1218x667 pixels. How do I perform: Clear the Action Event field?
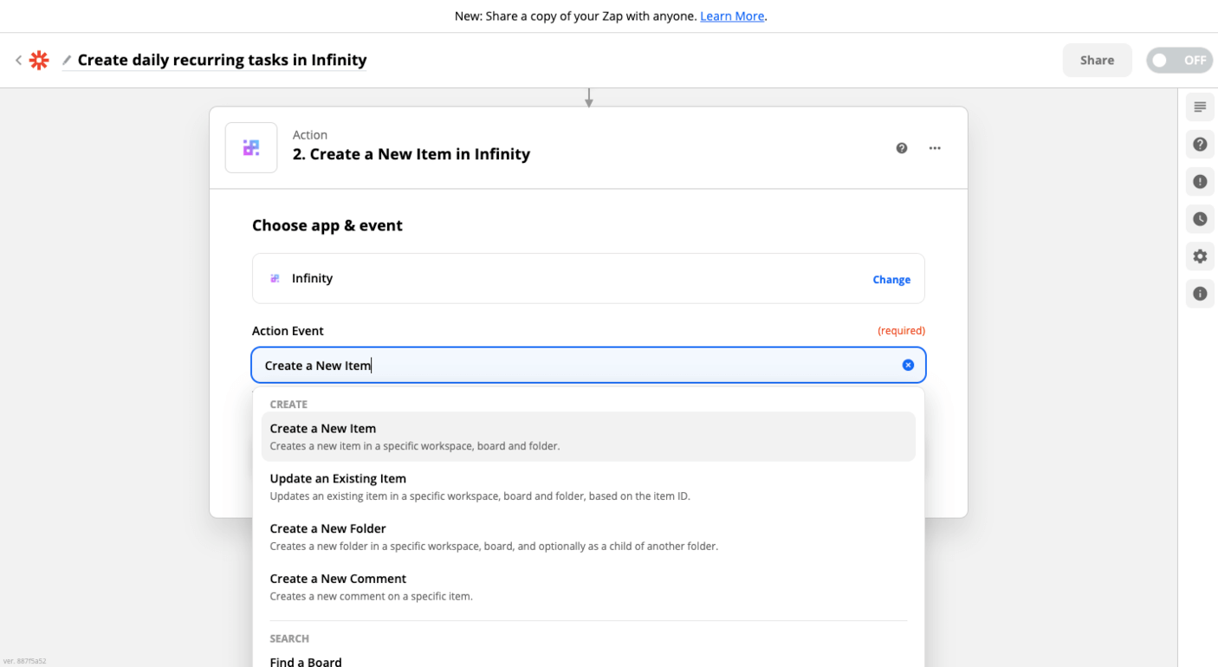click(908, 366)
